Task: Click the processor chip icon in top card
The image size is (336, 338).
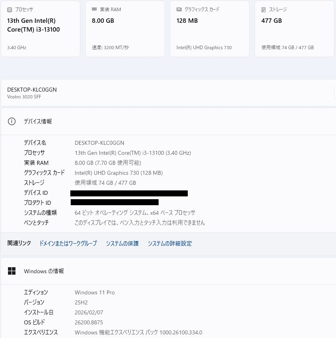Action: pyautogui.click(x=10, y=10)
